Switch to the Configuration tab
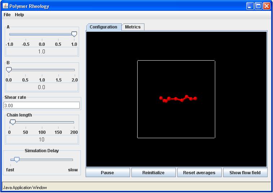 click(103, 27)
